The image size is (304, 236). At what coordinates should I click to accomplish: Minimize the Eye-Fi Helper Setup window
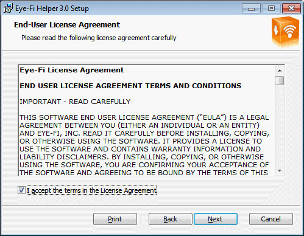point(251,9)
